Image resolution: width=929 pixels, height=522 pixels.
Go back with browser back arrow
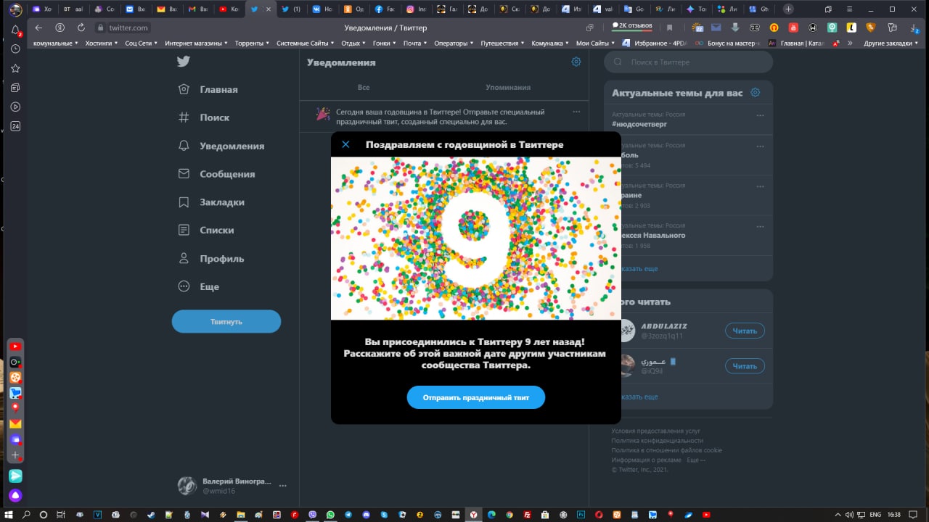pyautogui.click(x=38, y=28)
